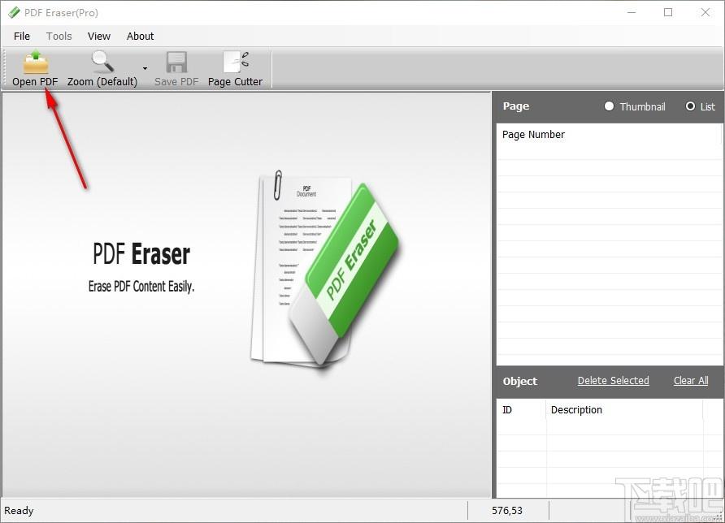Select the List radio button

690,106
